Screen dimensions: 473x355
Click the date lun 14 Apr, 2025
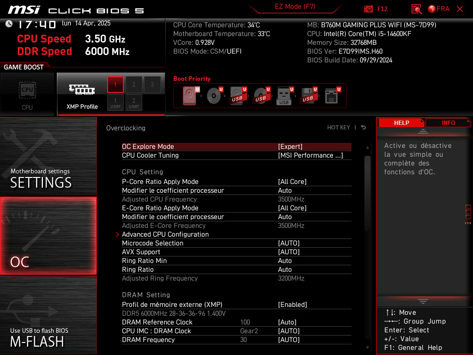click(86, 23)
